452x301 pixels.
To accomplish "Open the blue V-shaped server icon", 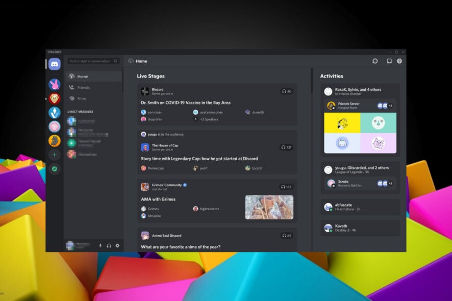I will pos(55,112).
